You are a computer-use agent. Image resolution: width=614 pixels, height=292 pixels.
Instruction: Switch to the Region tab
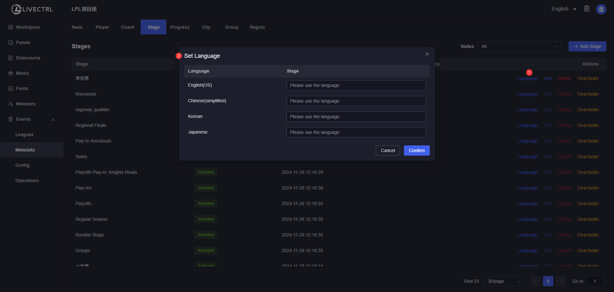[257, 27]
